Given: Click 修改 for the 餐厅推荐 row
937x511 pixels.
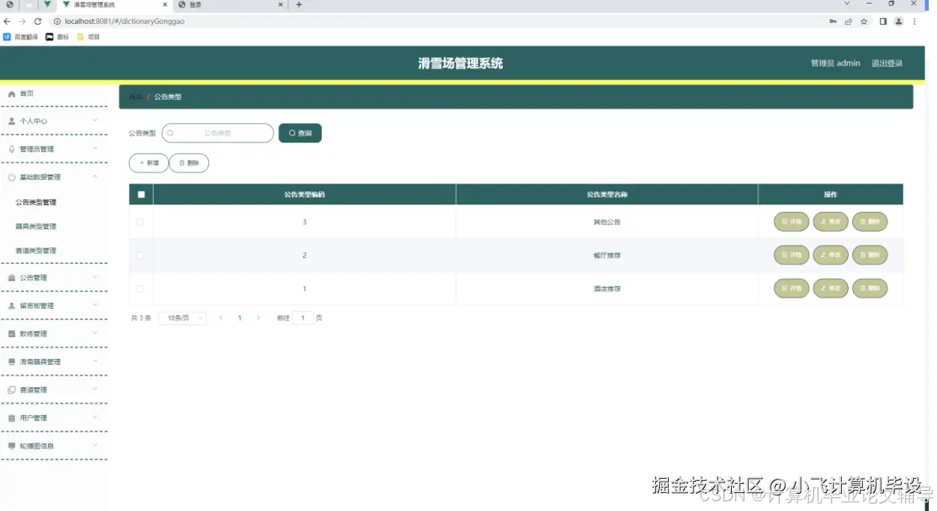Looking at the screenshot, I should point(831,255).
